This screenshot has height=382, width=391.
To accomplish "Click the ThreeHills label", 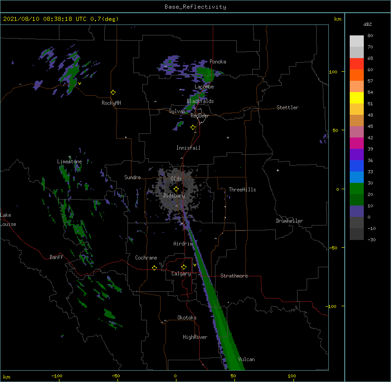I will 242,190.
